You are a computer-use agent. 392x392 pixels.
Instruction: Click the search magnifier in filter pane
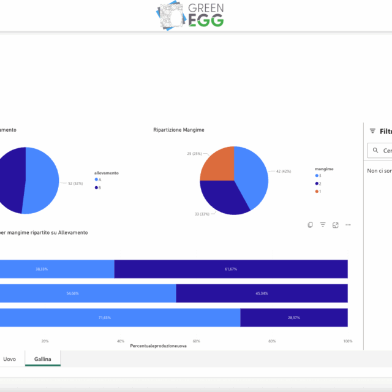pos(375,150)
